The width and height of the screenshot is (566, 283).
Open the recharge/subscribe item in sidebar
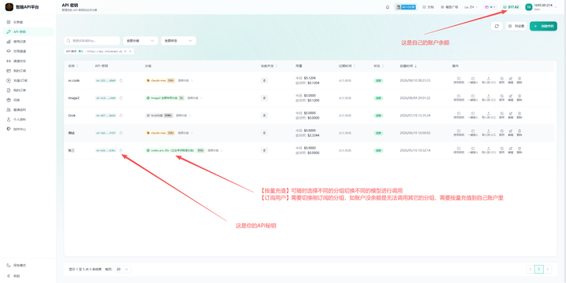(28, 80)
